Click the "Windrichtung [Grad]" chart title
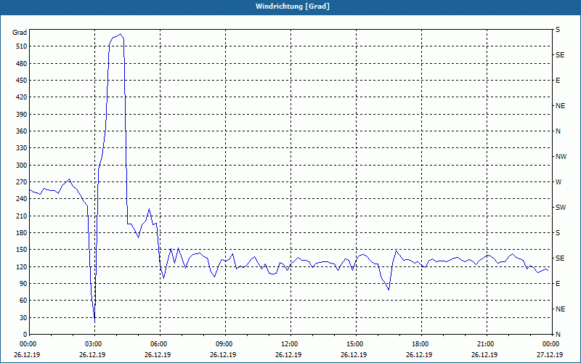 coord(293,7)
